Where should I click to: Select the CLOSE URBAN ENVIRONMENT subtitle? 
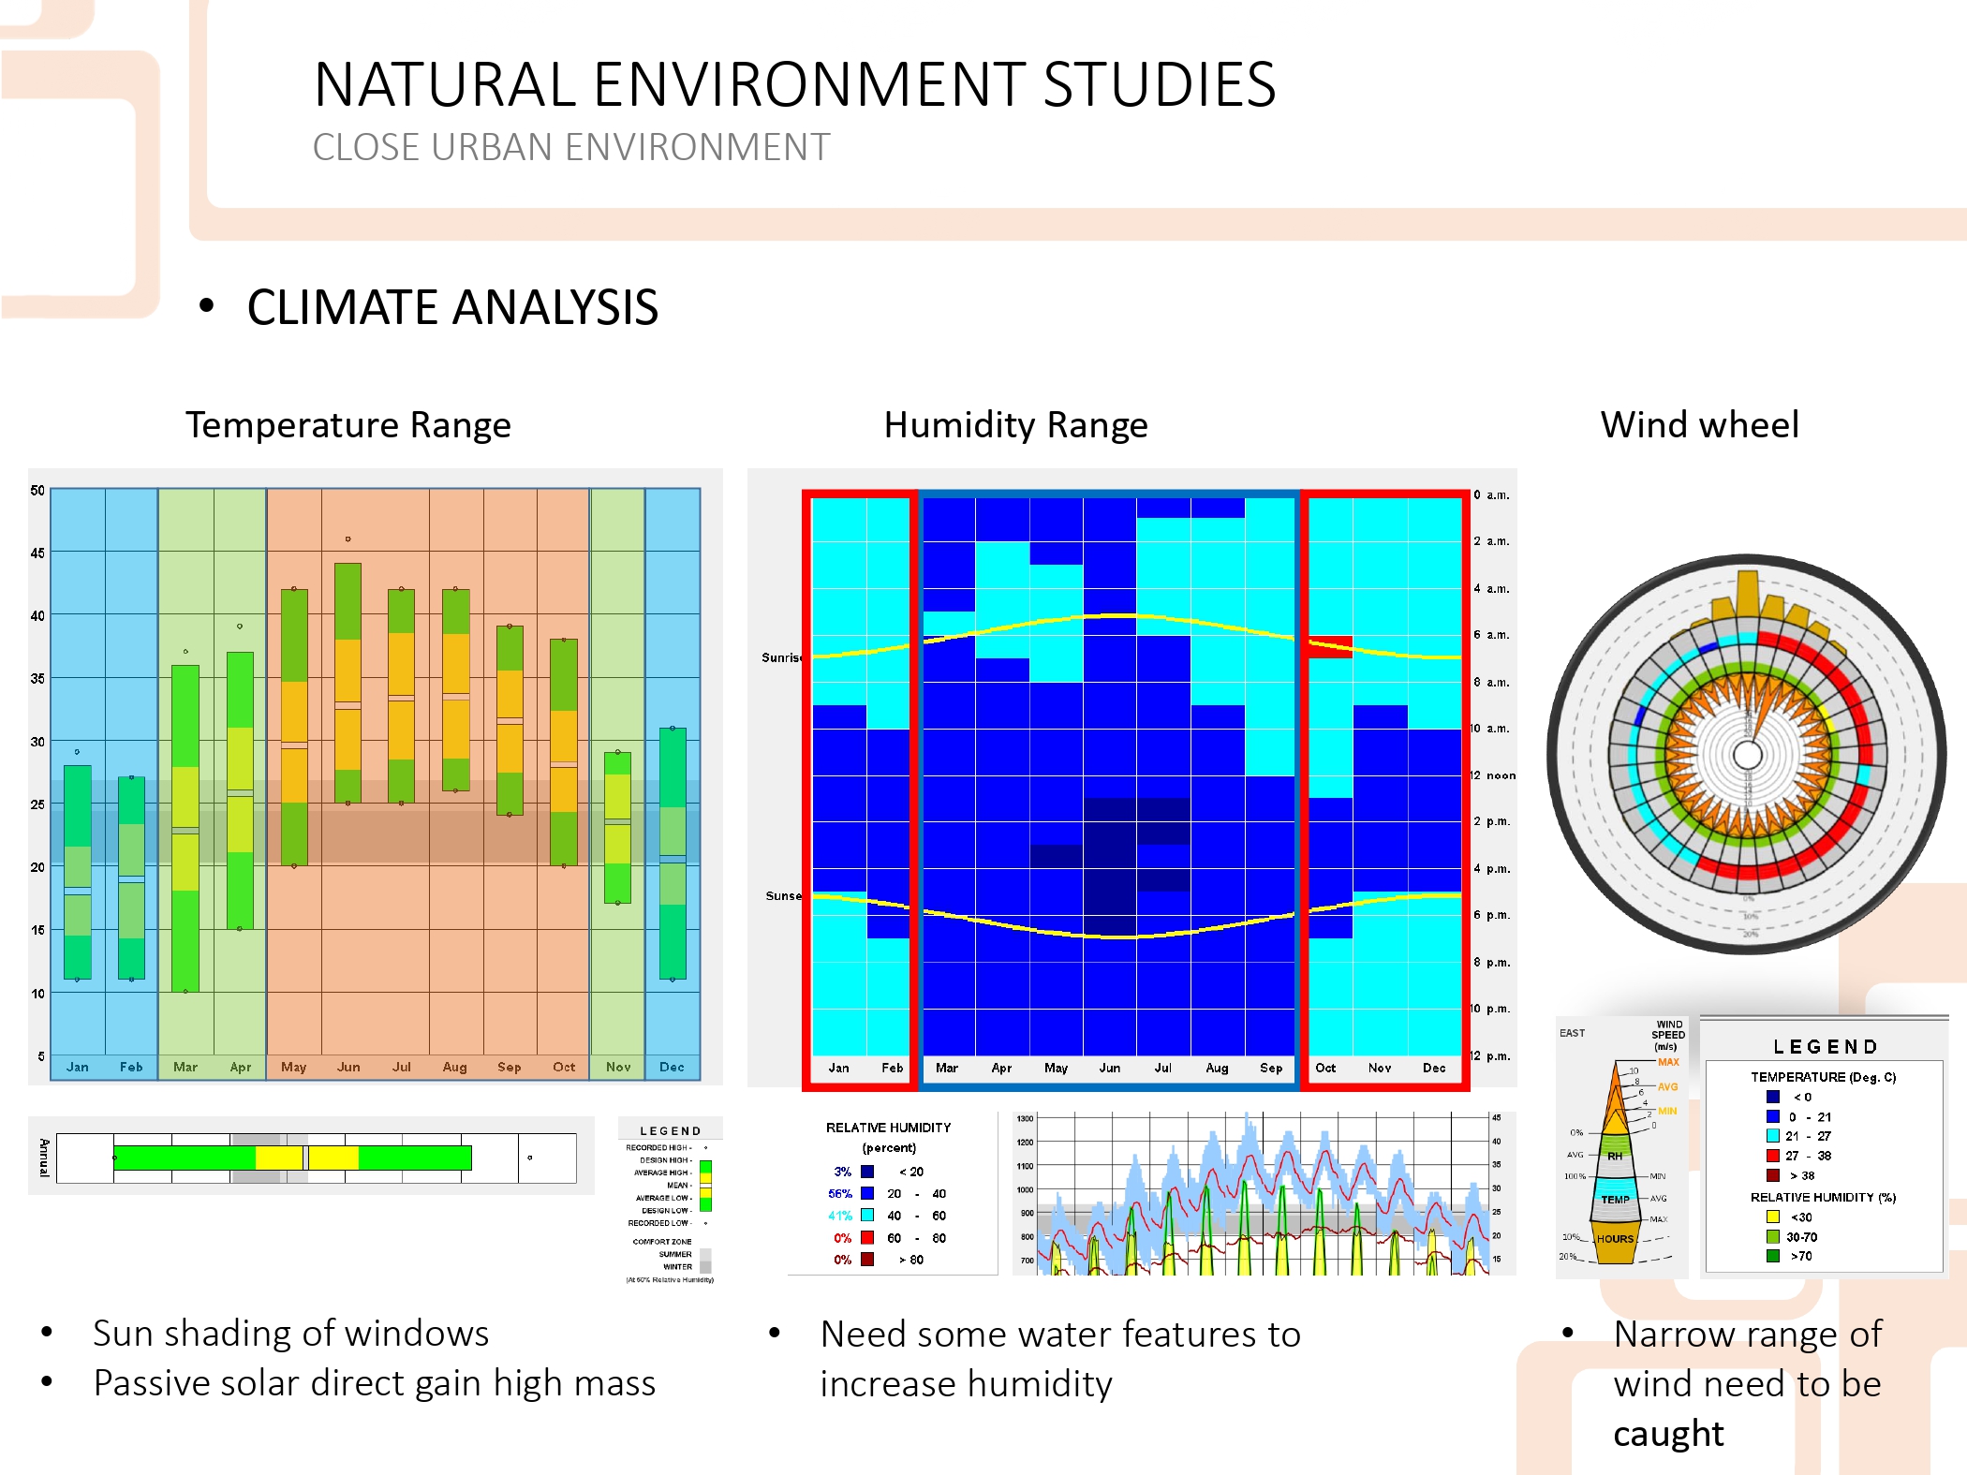(571, 147)
